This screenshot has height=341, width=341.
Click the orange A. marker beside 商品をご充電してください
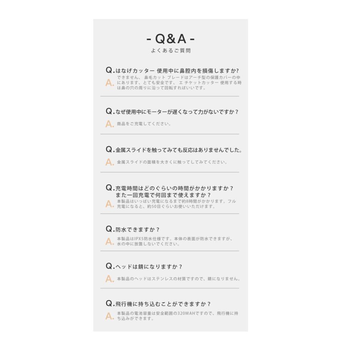coord(109,124)
